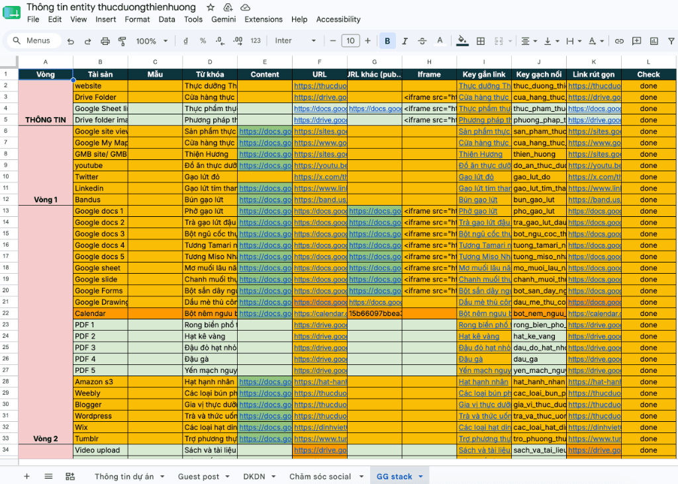Format selection as percent
The image size is (678, 484).
tap(203, 40)
